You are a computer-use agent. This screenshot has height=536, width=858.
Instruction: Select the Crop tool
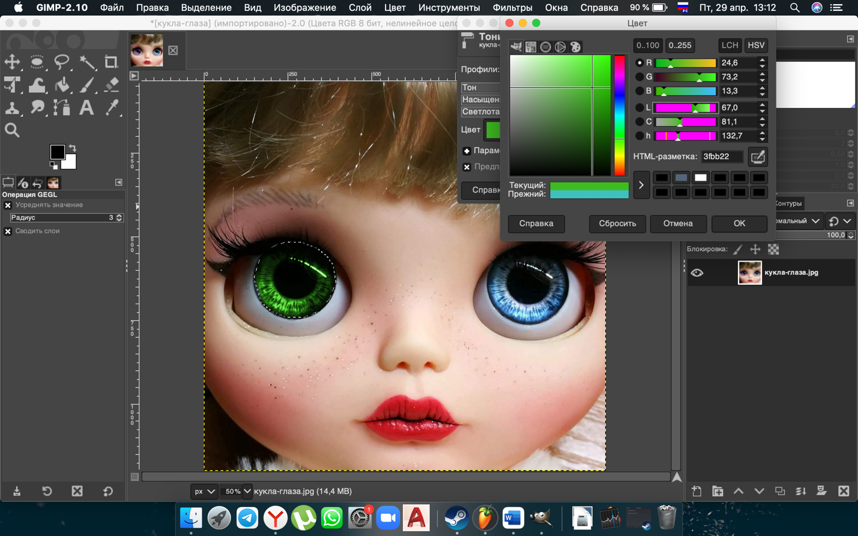pyautogui.click(x=112, y=62)
